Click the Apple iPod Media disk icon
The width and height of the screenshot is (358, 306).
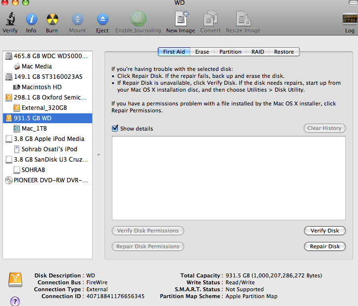[9, 139]
